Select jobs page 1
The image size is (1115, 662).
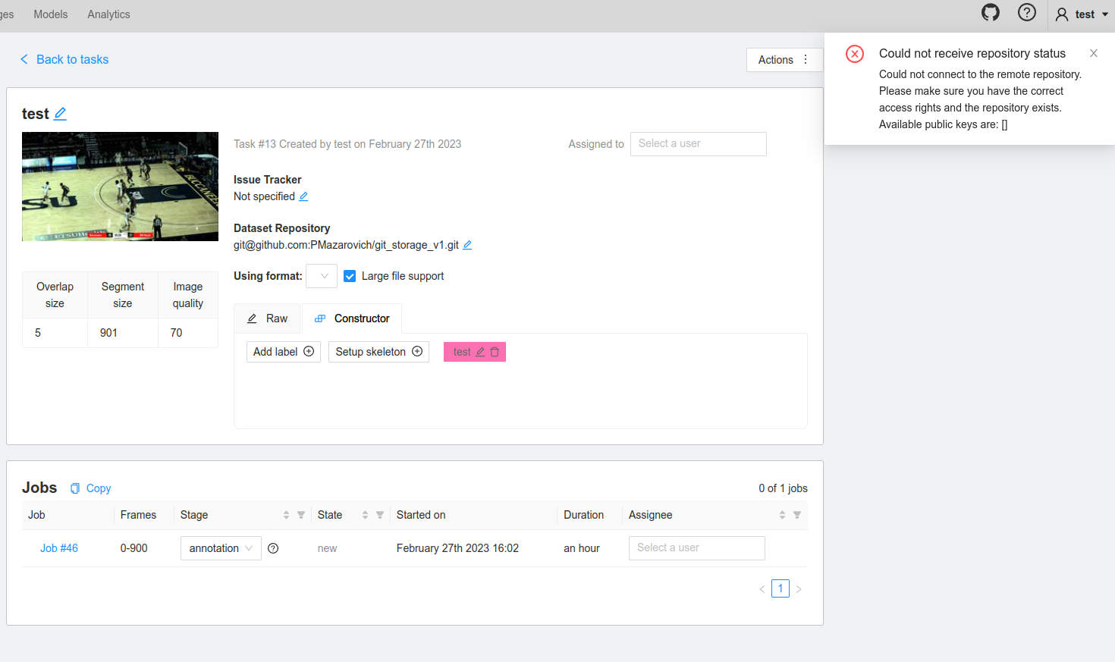[780, 588]
